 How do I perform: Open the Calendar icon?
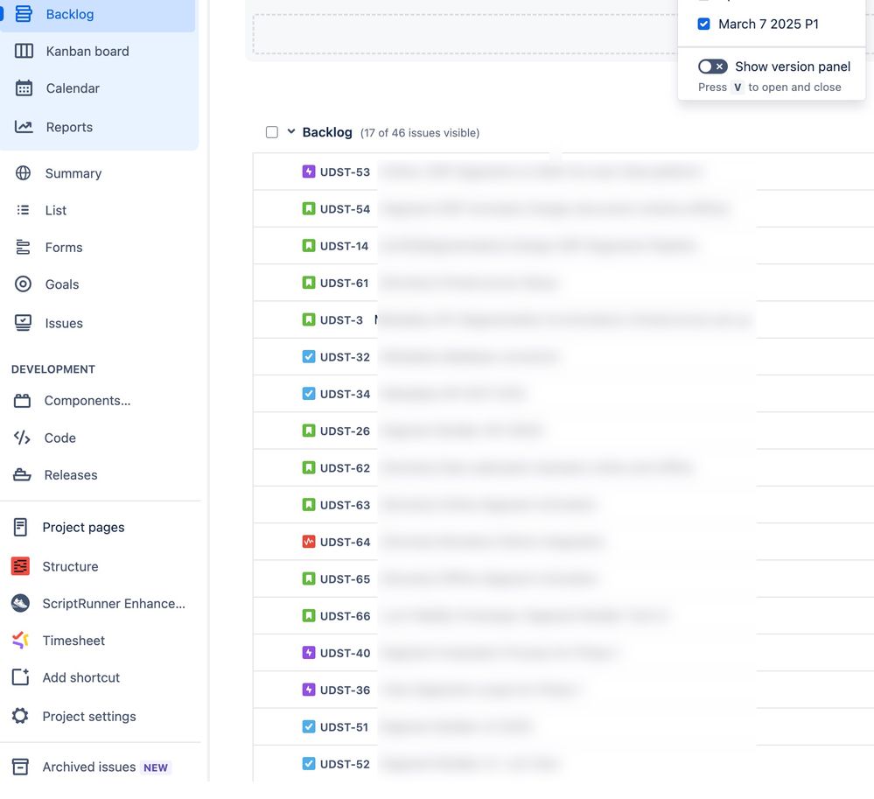click(24, 88)
